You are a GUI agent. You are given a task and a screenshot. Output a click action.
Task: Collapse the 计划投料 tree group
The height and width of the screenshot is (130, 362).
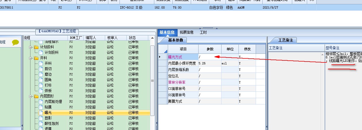click(30, 47)
